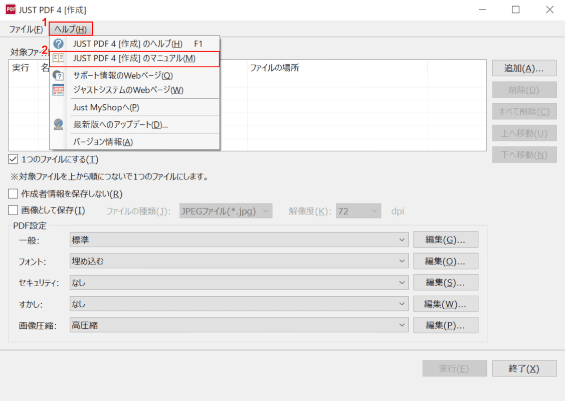Edit security settings with 編集(S)...
Viewport: 565px width, 401px height.
pos(446,283)
